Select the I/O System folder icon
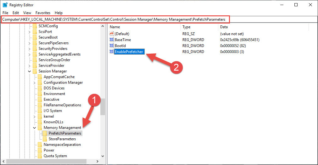The width and height of the screenshot is (318, 165). (40, 111)
